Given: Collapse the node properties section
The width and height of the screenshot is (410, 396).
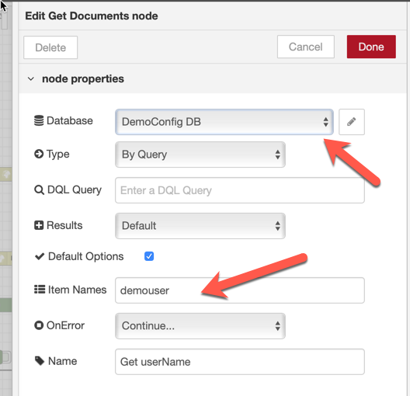Looking at the screenshot, I should point(31,78).
